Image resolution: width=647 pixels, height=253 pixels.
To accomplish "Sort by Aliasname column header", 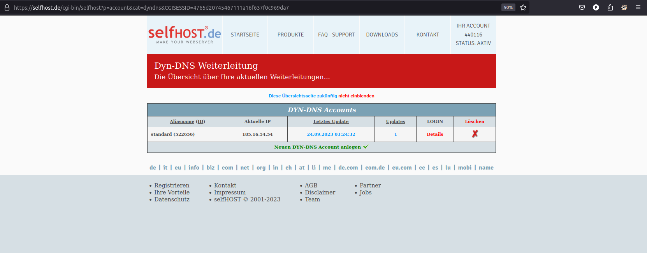I will point(182,121).
